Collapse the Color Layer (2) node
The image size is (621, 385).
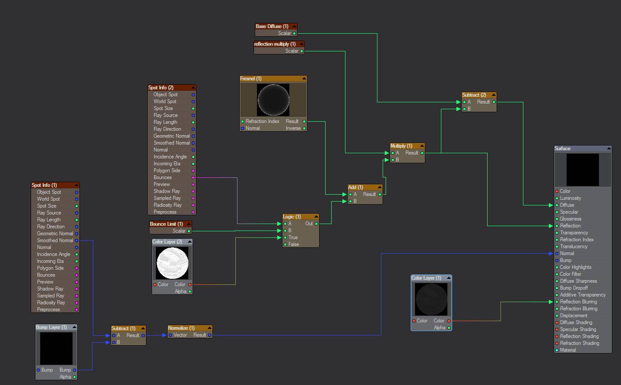[189, 242]
